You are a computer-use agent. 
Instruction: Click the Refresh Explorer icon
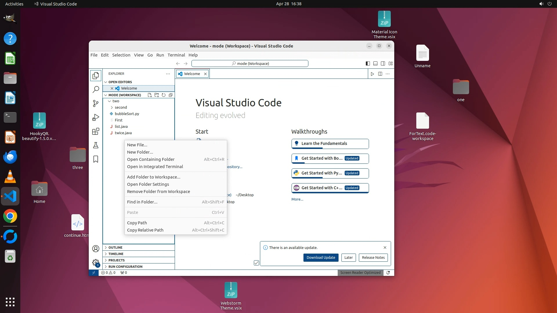[164, 95]
